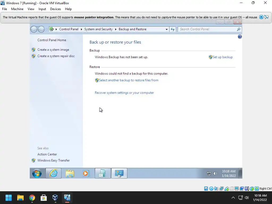272x204 pixels.
Task: Expand the address bar history dropdown
Action: tap(167, 29)
